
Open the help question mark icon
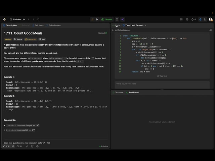pyautogui.click(x=37, y=146)
